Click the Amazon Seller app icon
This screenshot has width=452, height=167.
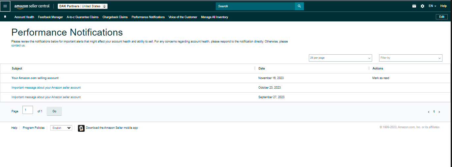[81, 128]
